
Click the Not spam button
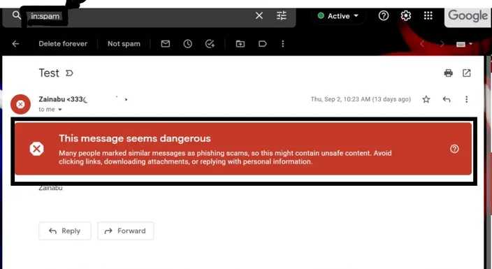coord(124,44)
